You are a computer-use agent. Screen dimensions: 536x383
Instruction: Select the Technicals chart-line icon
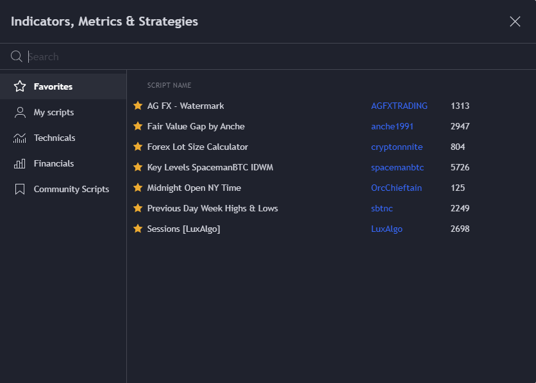tap(19, 138)
